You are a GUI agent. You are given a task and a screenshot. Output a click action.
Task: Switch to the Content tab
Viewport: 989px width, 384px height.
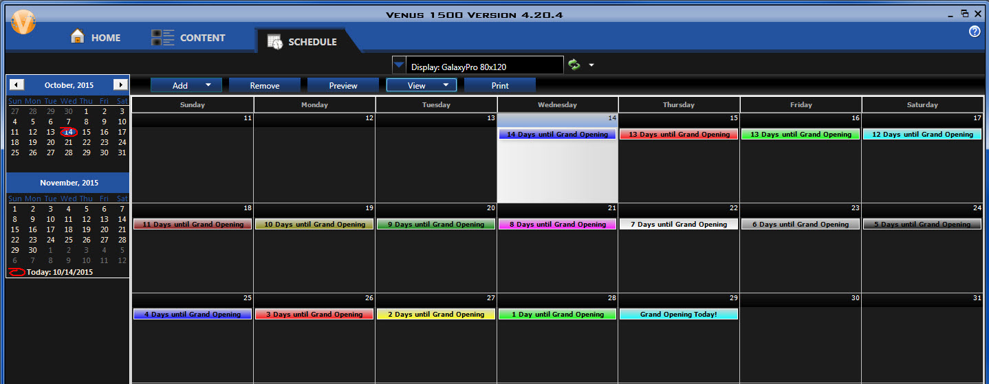click(x=188, y=38)
